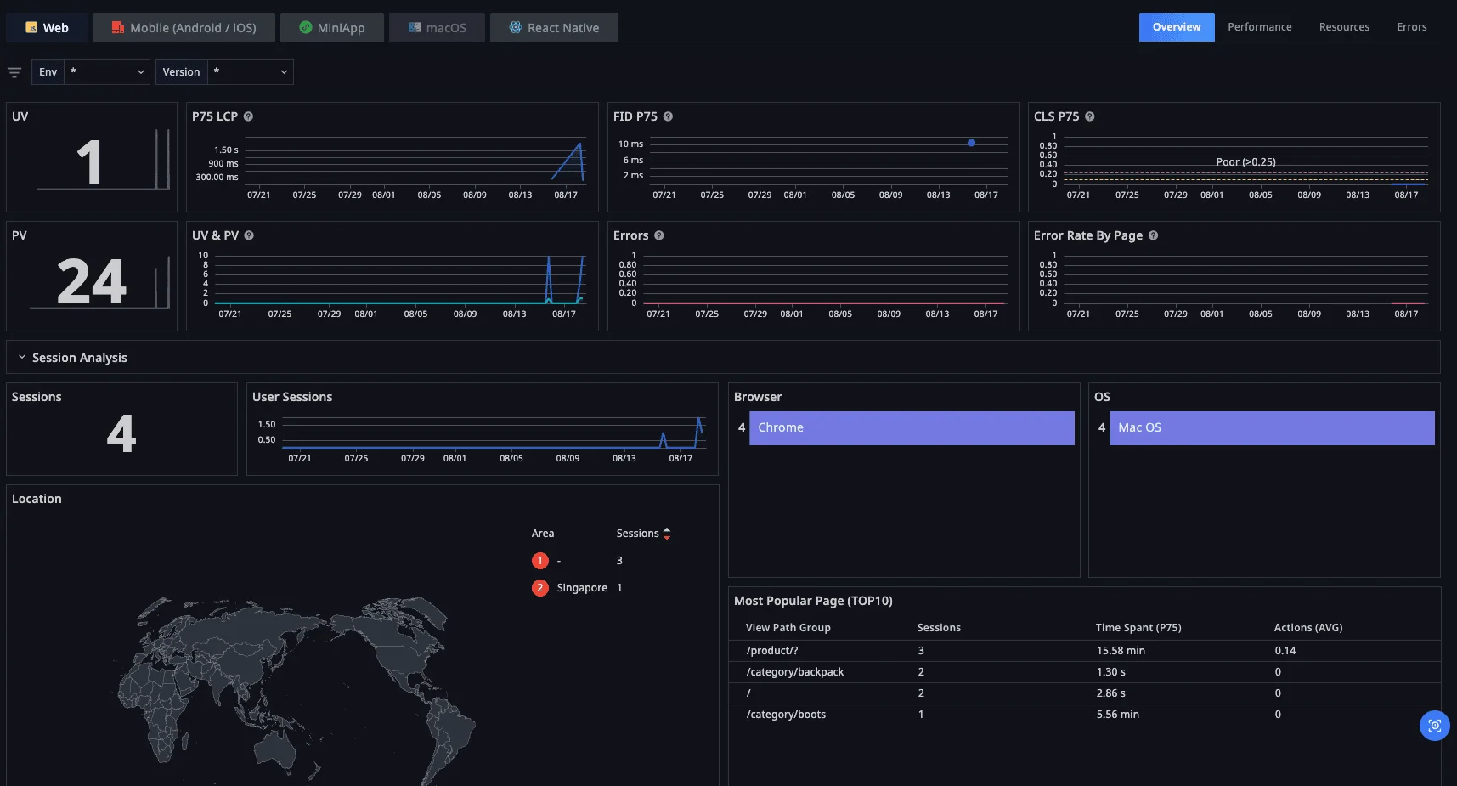Open the Resources view
Image resolution: width=1457 pixels, height=786 pixels.
tap(1344, 27)
